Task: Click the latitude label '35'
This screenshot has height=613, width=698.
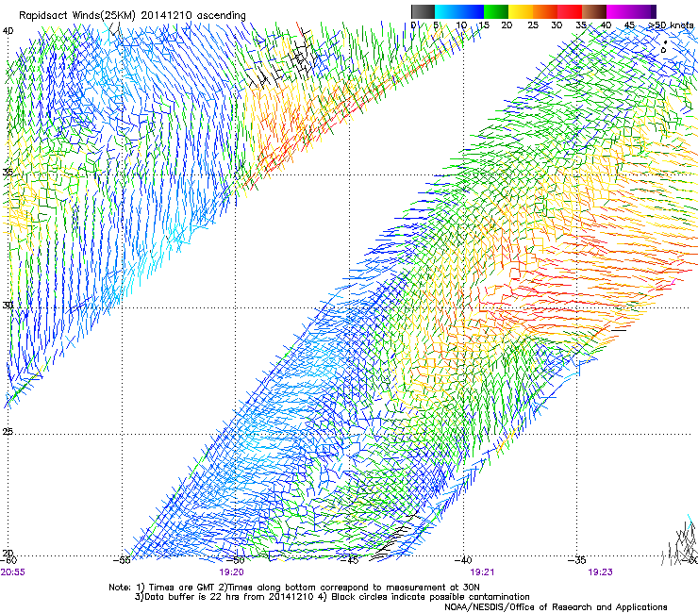Action: click(8, 172)
